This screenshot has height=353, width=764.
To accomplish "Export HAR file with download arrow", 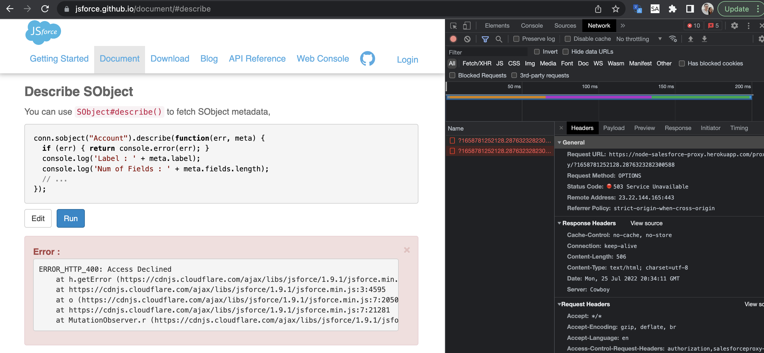I will 704,39.
